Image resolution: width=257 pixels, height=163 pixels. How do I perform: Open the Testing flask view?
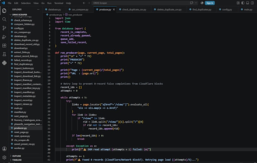4,54
